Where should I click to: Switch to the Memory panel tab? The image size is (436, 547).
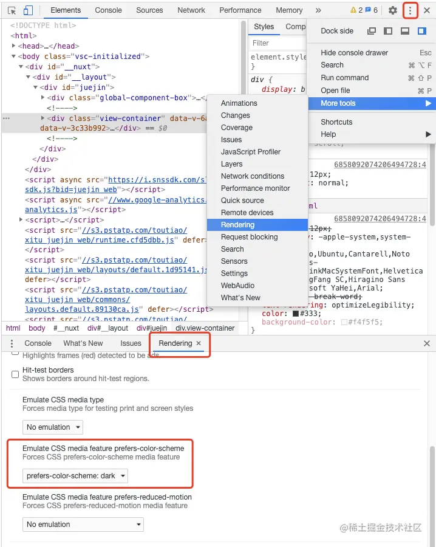(x=289, y=10)
